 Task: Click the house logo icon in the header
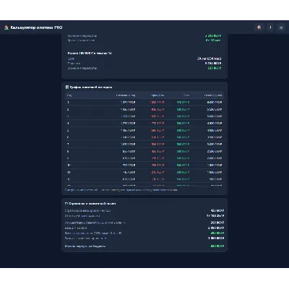click(x=7, y=27)
